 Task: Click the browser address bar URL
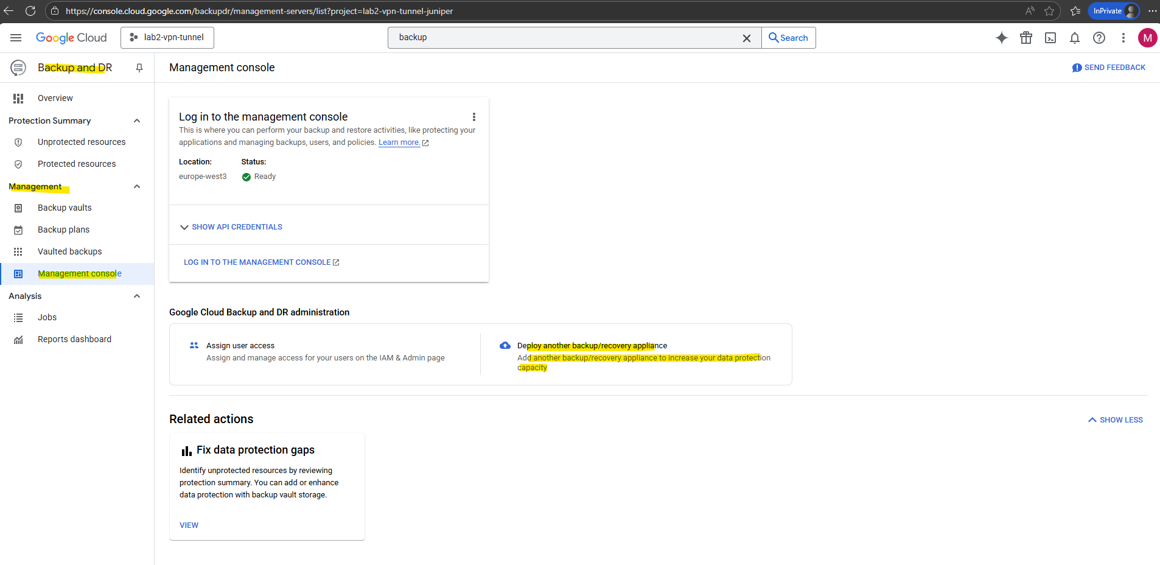[x=259, y=11]
